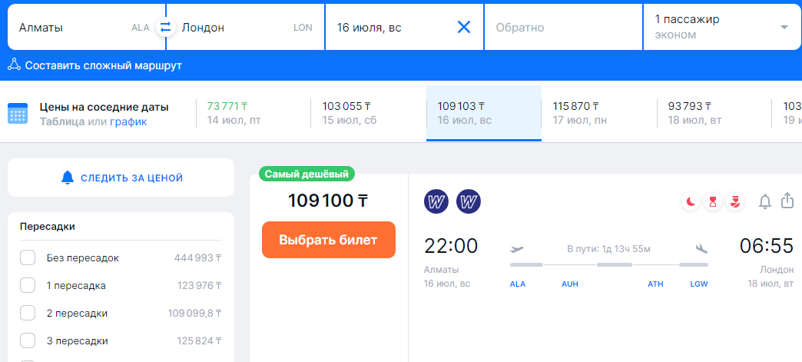Clear the 16 июля departure date

(x=464, y=28)
